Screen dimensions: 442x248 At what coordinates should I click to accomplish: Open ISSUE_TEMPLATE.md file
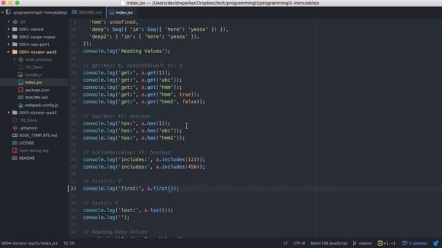pyautogui.click(x=38, y=135)
